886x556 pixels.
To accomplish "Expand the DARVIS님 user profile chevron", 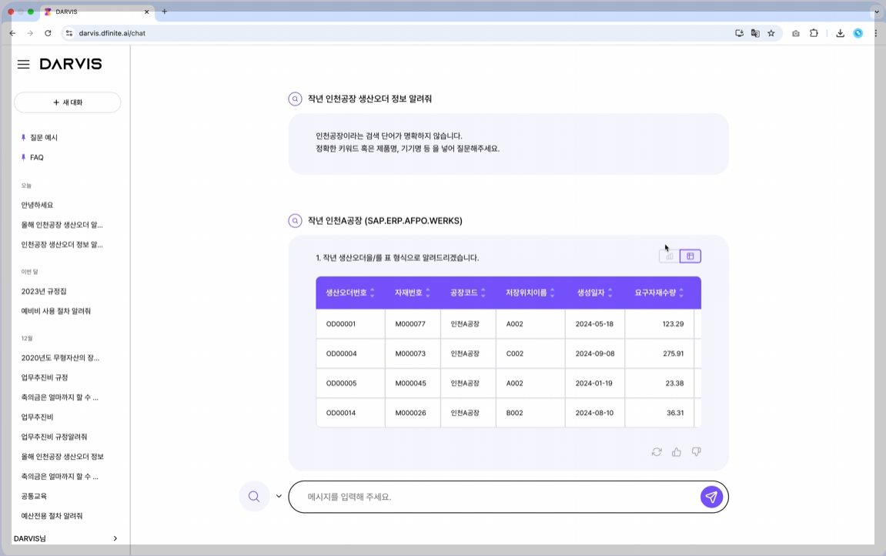I will 115,538.
